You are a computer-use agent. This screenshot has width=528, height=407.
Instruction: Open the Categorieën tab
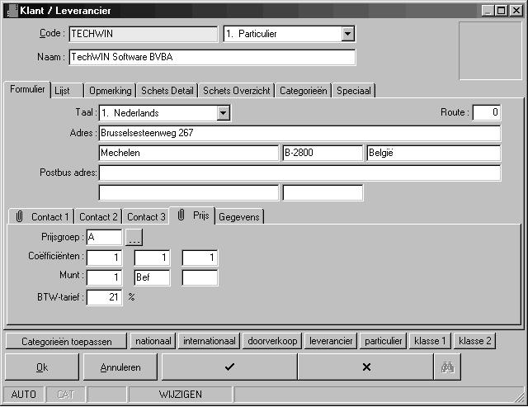point(304,91)
